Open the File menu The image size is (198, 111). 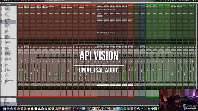[11, 1]
